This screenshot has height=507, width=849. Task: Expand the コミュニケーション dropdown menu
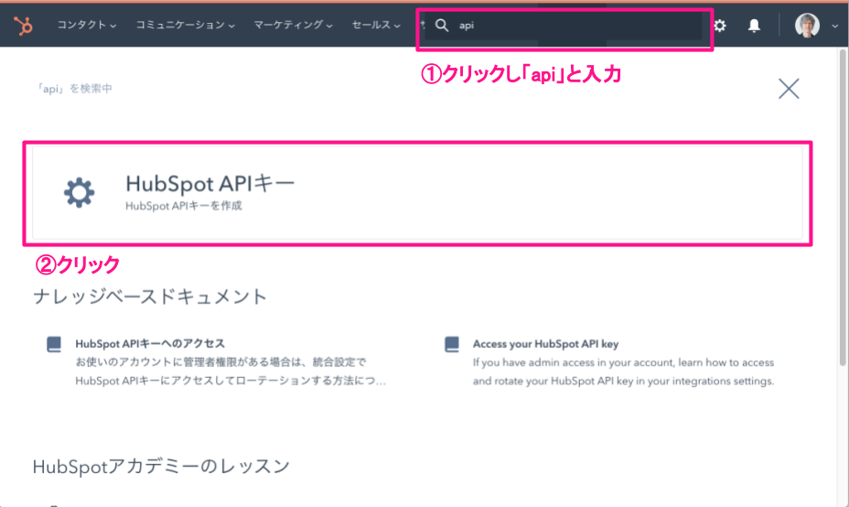click(x=185, y=26)
